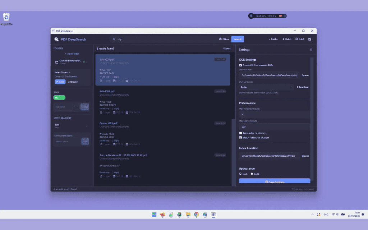Click Rebuild under Index Status

pos(73,82)
